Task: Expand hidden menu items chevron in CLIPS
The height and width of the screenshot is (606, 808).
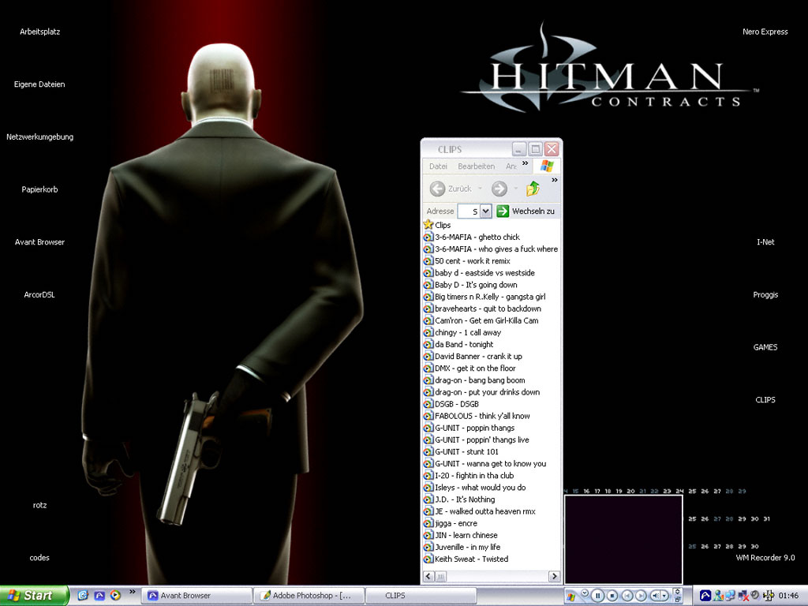Action: (x=525, y=163)
